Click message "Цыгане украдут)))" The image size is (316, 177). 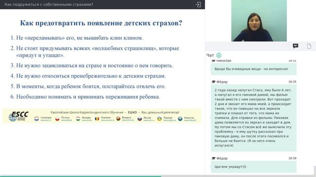point(253,167)
